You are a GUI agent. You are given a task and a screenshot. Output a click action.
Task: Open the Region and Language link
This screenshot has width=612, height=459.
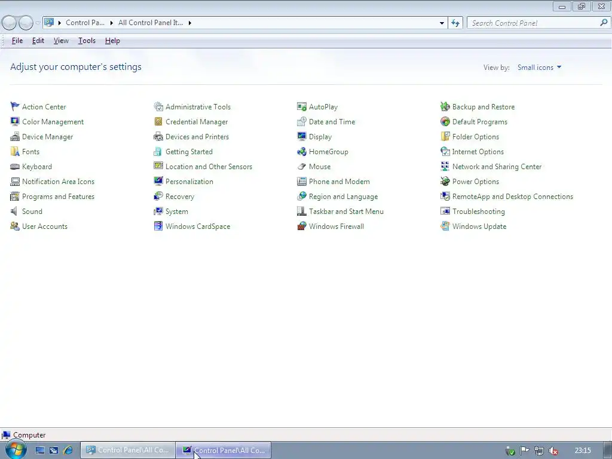click(x=343, y=196)
